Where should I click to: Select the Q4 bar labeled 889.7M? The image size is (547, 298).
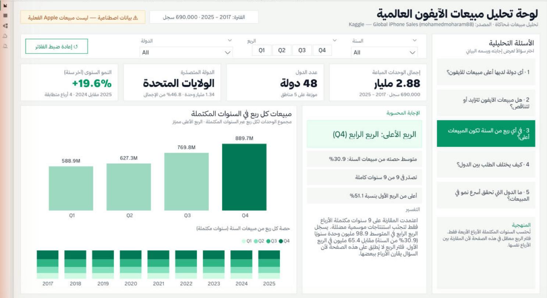(x=244, y=177)
